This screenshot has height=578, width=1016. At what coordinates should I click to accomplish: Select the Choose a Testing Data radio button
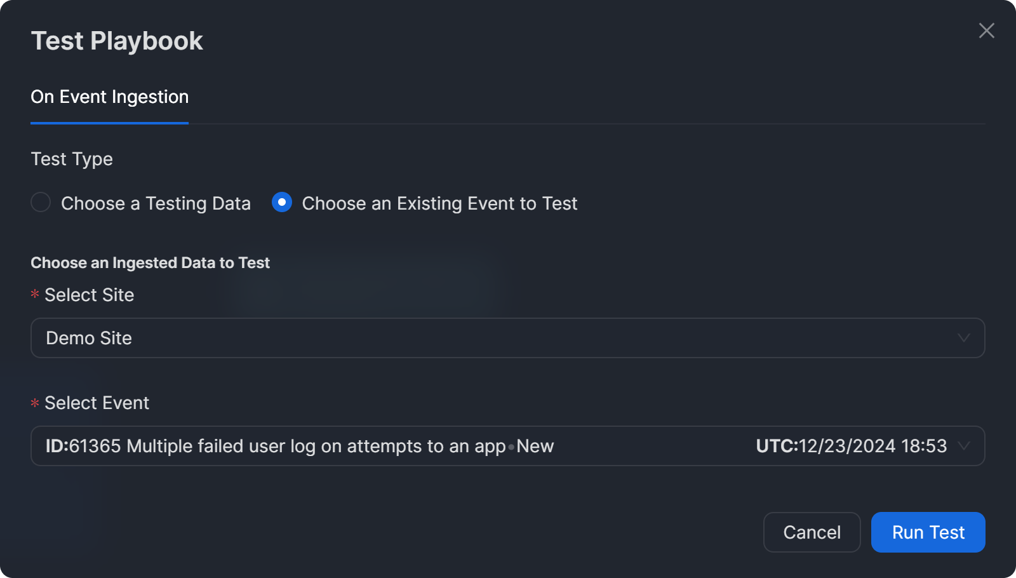pos(41,203)
